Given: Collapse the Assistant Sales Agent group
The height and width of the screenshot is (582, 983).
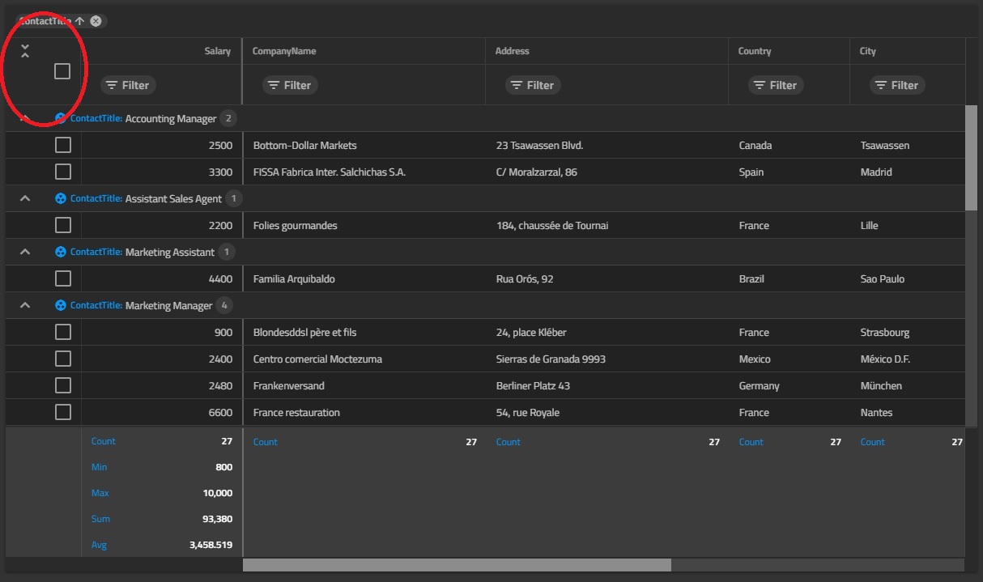Looking at the screenshot, I should pyautogui.click(x=24, y=198).
